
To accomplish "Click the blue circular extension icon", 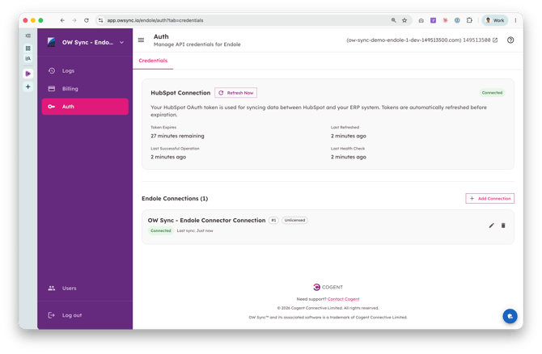I will click(x=457, y=20).
